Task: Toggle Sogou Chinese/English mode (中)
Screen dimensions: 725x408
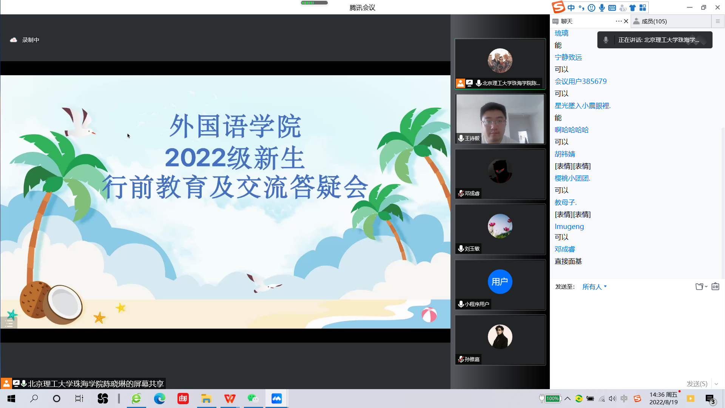Action: (571, 8)
